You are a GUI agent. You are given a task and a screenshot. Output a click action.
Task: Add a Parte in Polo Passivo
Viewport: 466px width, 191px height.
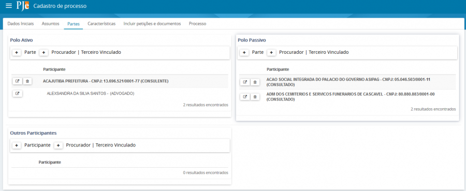[244, 53]
